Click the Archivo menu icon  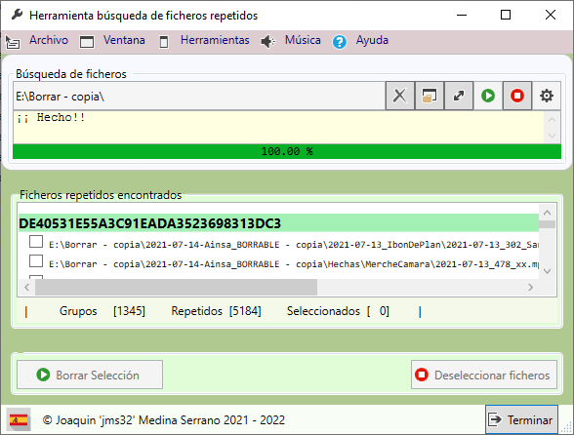point(13,42)
